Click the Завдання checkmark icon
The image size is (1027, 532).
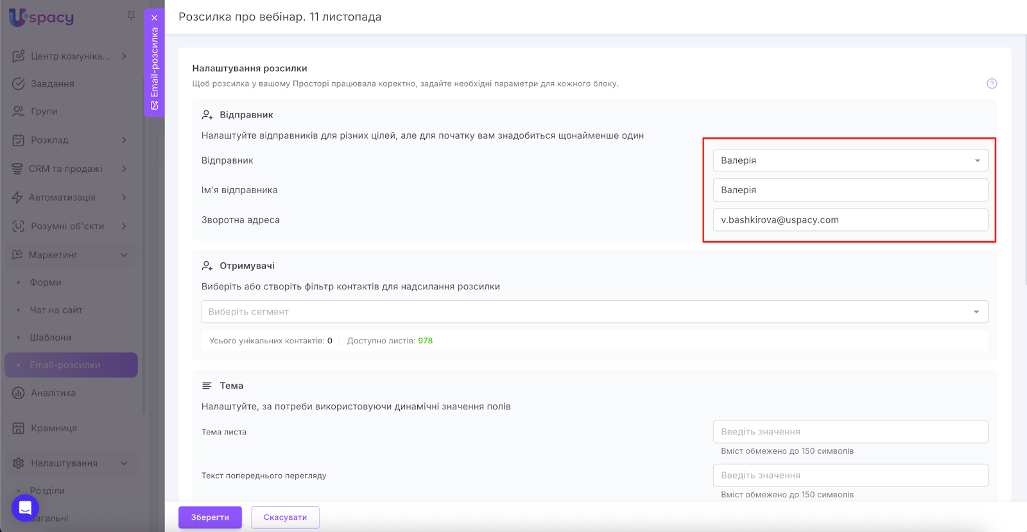point(19,84)
